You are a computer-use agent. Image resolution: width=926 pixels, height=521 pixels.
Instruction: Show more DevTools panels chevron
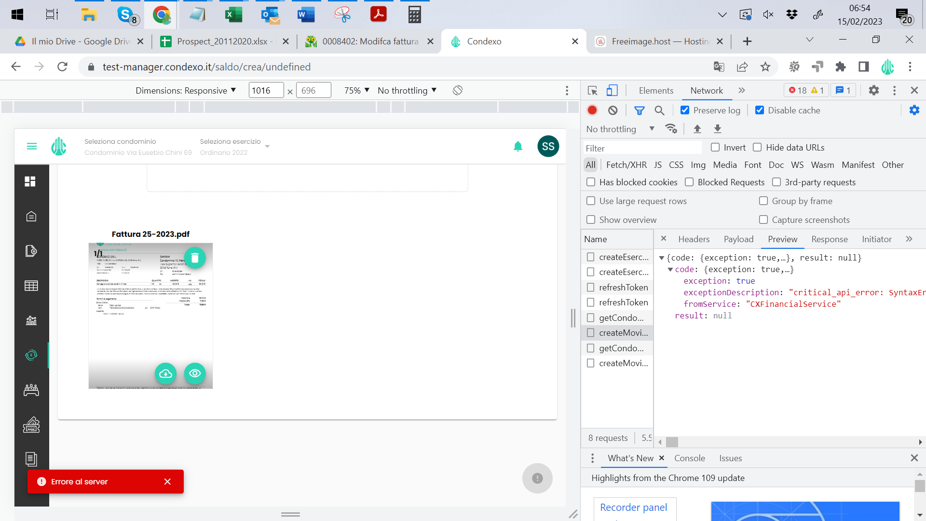coord(742,91)
